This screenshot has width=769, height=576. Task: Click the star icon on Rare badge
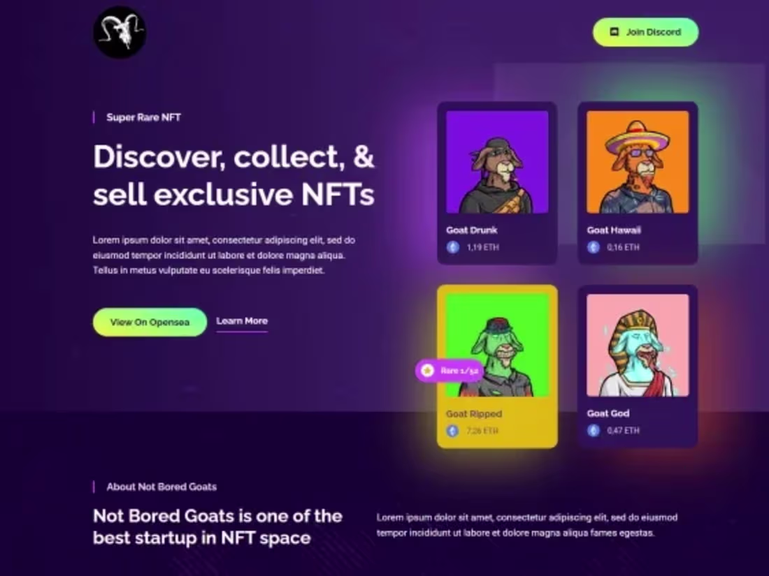[x=428, y=371]
